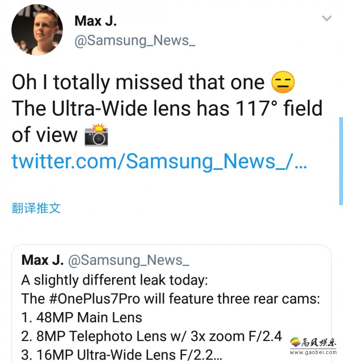
Task: Click the main tweet text about Ultra-Wide lens
Action: click(x=167, y=108)
